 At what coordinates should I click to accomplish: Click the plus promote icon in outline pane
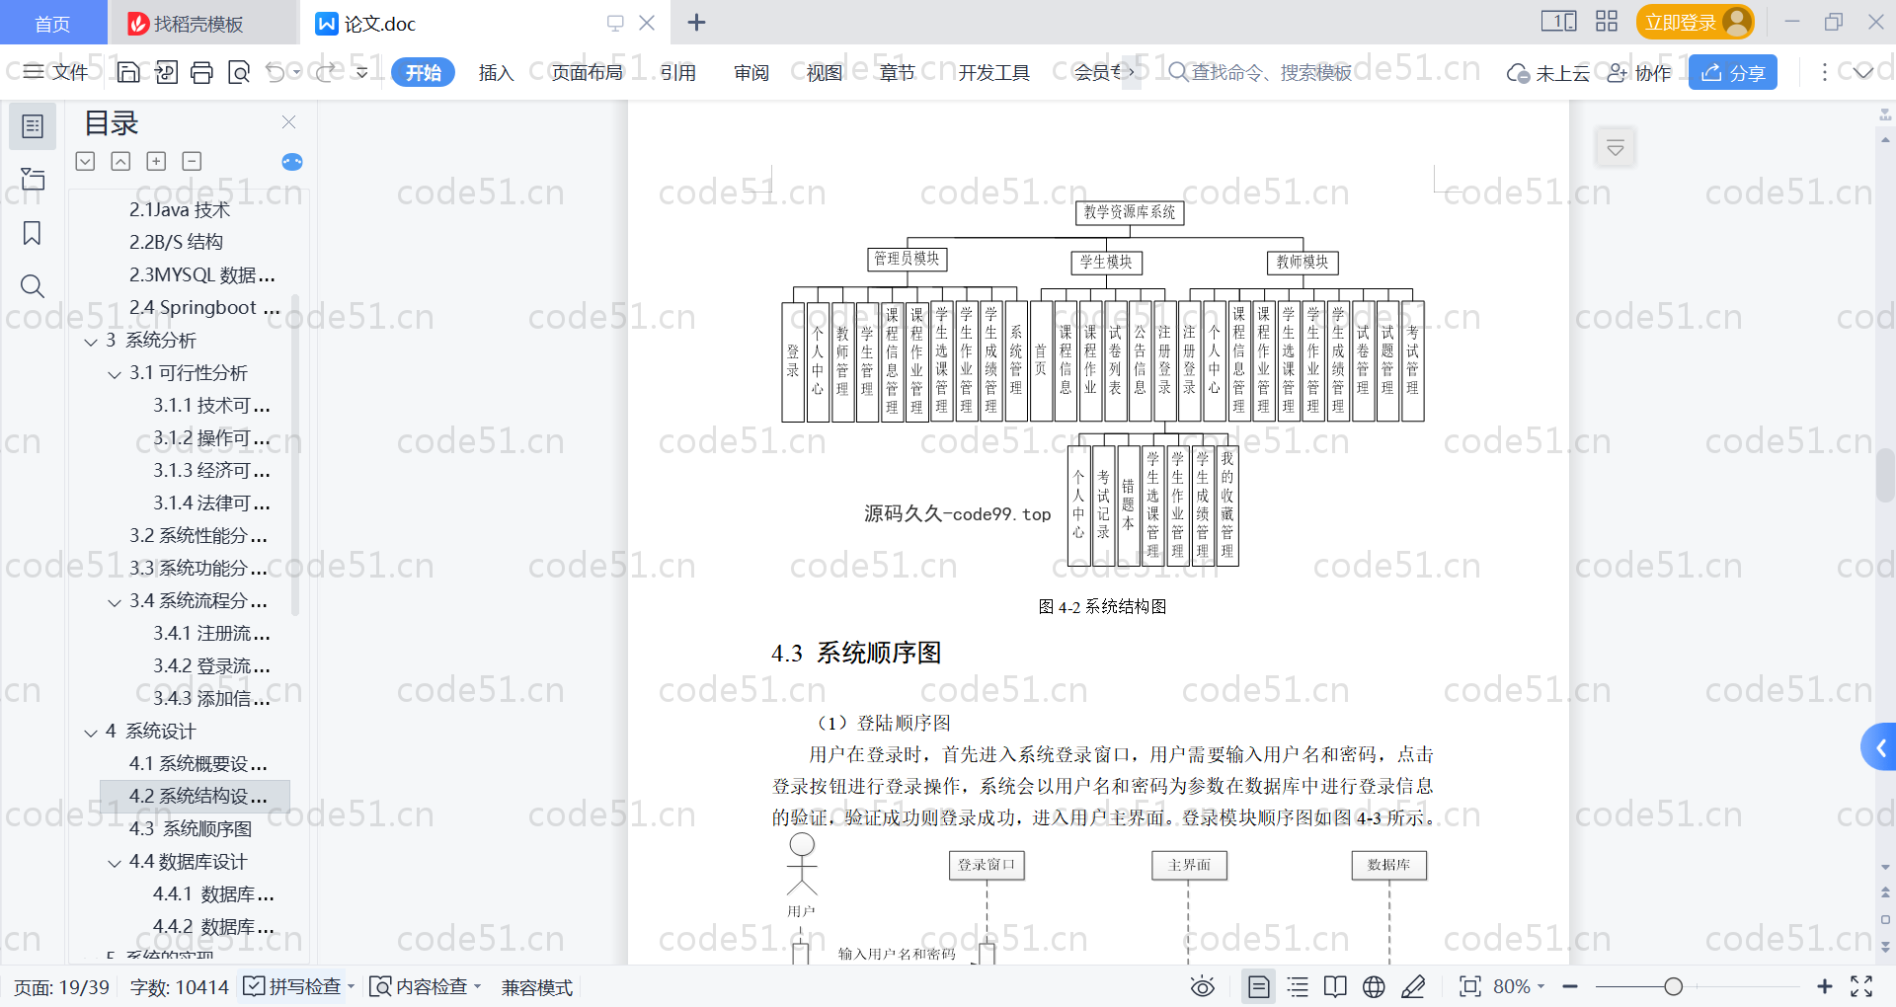pos(156,161)
